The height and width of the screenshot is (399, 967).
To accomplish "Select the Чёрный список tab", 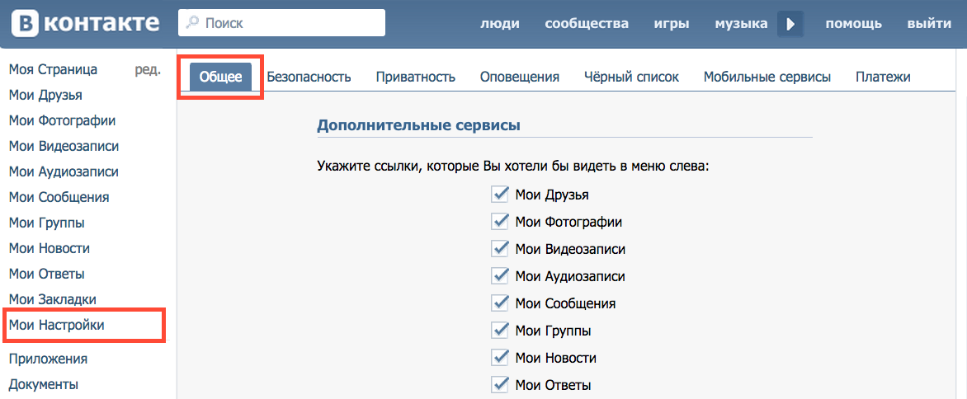I will click(x=631, y=77).
